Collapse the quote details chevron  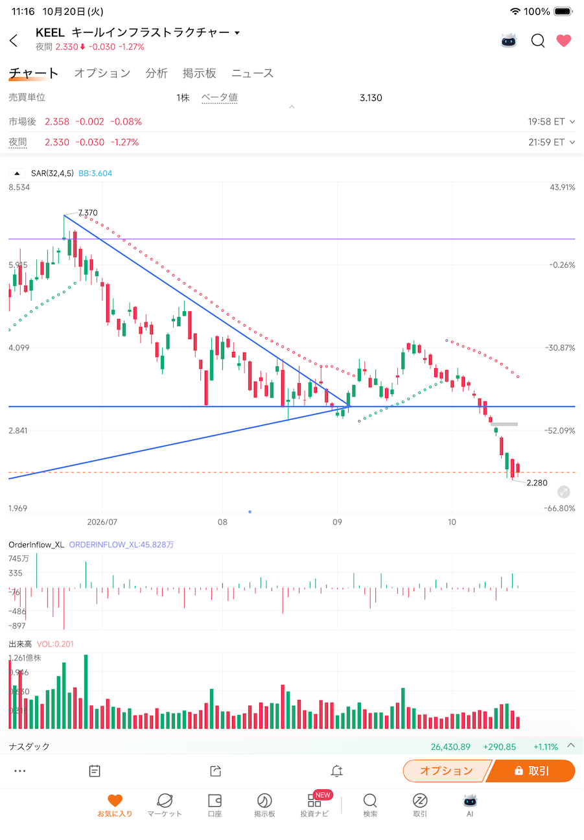click(292, 107)
